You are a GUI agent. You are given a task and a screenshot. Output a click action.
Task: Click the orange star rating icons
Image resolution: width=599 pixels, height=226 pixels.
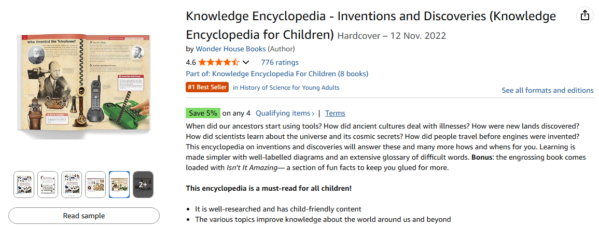point(218,62)
